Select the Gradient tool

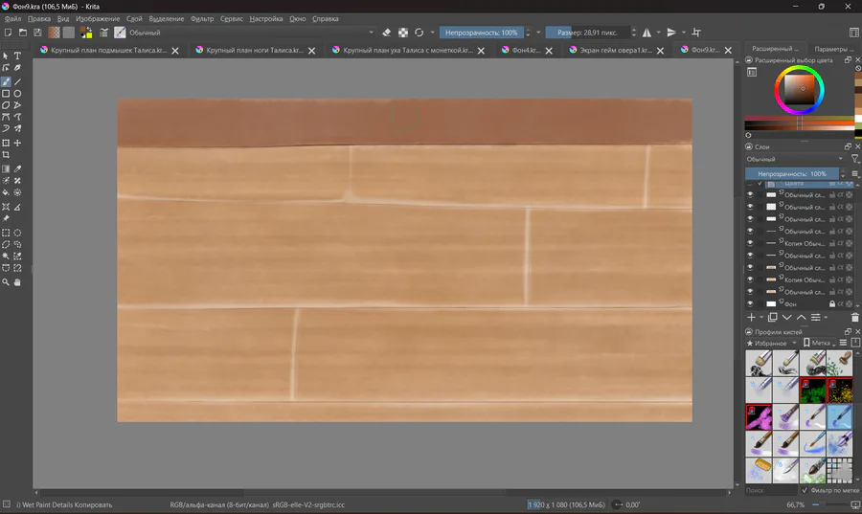tap(6, 169)
